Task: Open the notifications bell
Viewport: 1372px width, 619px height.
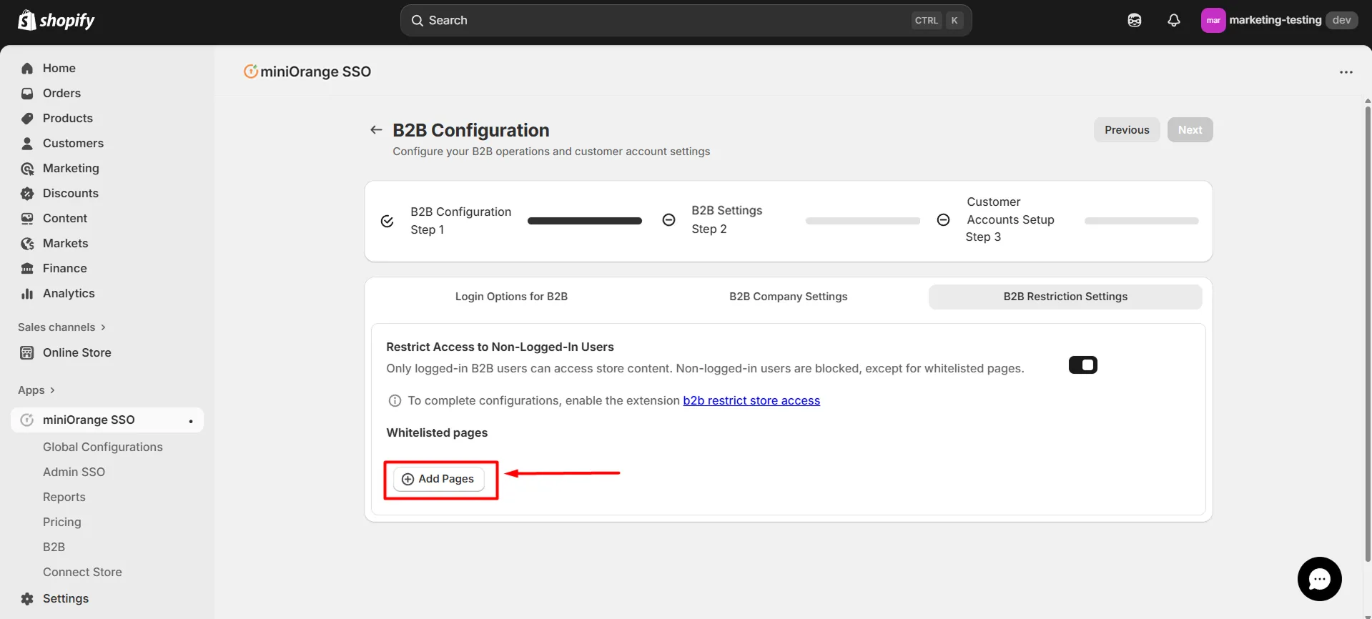Action: (1174, 20)
